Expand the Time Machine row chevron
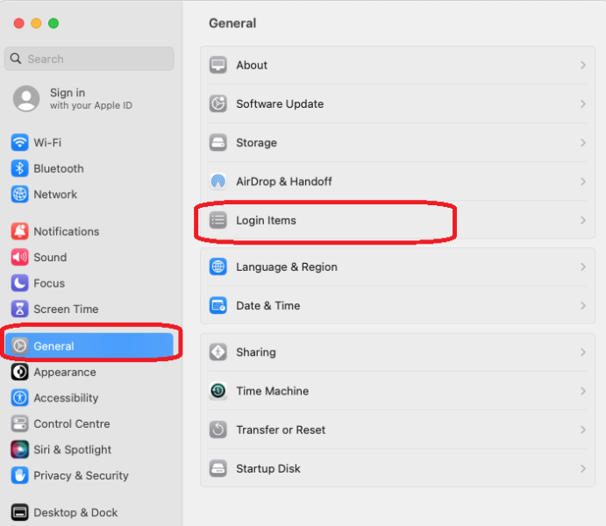The image size is (606, 526). (x=583, y=391)
